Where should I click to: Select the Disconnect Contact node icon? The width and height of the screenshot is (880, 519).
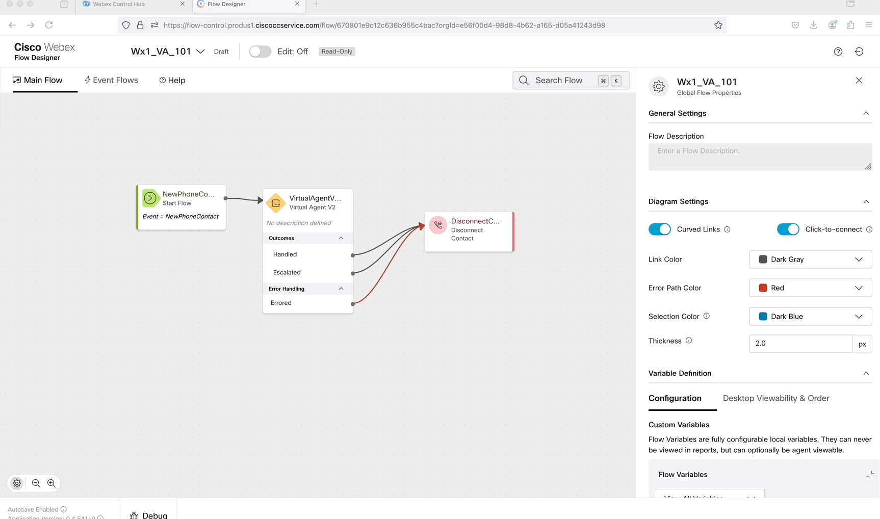point(438,225)
